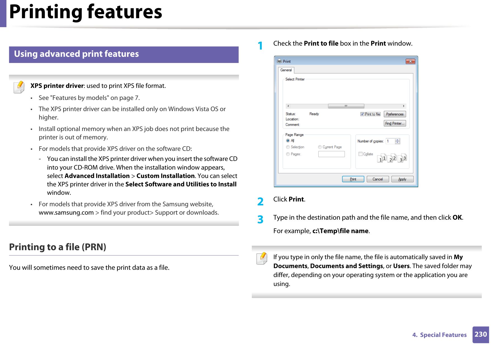Select the All page range radio button
491x347 pixels.
click(288, 140)
